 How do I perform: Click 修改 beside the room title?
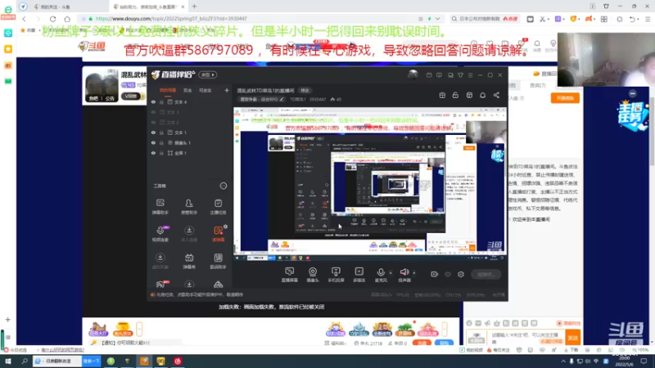click(305, 91)
